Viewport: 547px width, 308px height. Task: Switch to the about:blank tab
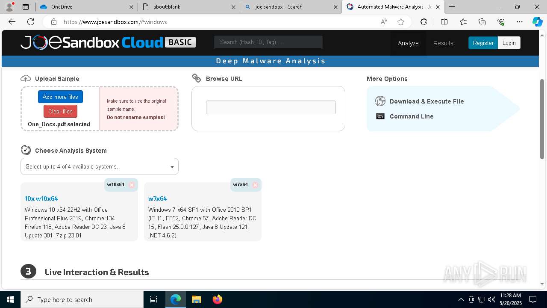pos(188,7)
